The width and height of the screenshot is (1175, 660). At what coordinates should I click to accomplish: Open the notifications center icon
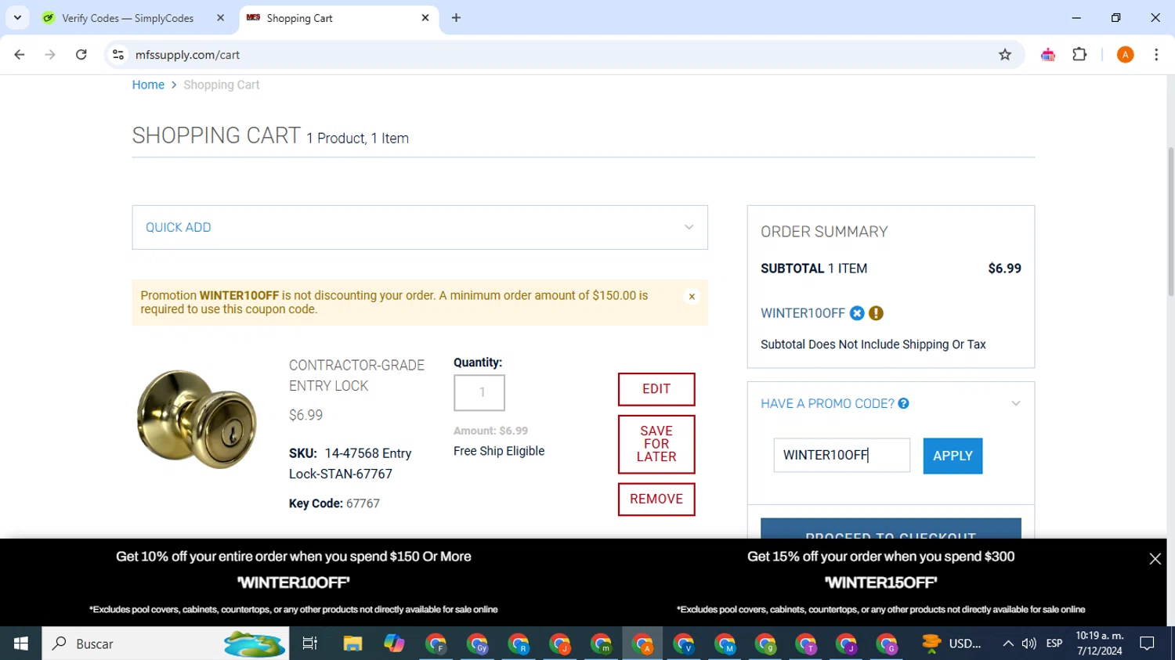click(x=1148, y=644)
